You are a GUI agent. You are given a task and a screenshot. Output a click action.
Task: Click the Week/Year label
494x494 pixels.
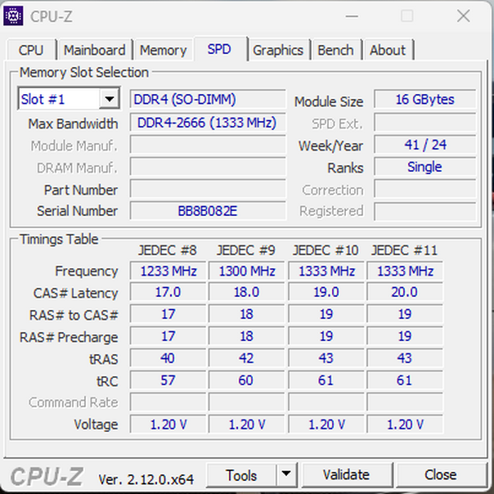click(x=330, y=146)
